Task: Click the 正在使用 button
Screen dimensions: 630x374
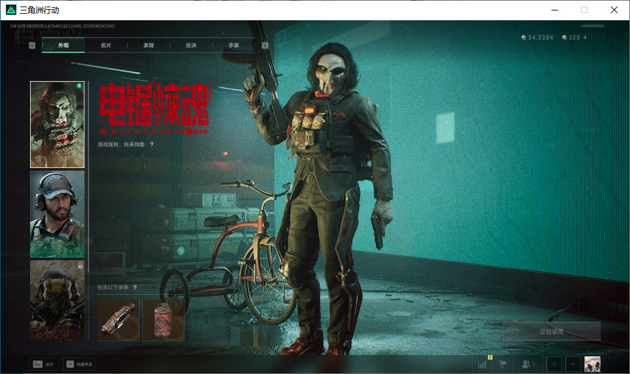Action: point(551,331)
